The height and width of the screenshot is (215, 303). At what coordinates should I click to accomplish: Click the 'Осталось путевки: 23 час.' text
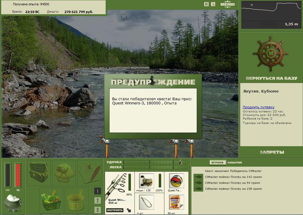tap(263, 111)
